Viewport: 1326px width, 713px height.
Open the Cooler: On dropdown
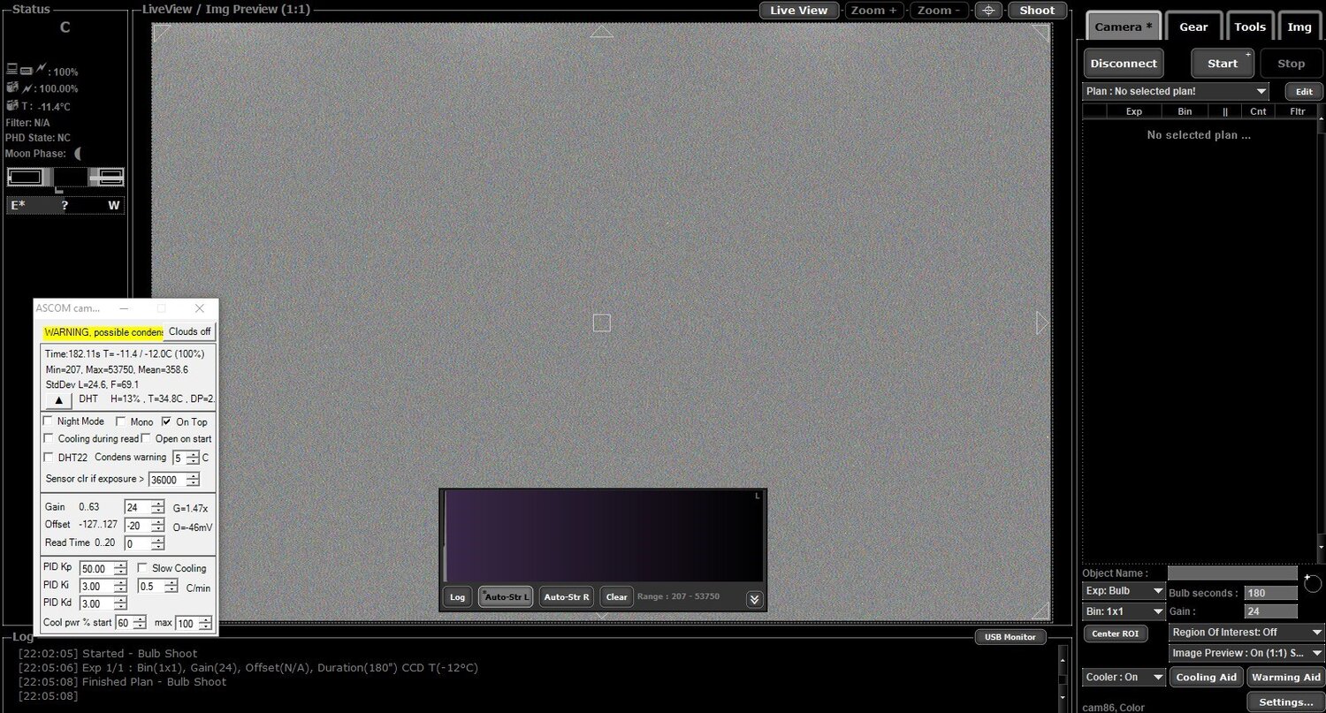click(1124, 677)
